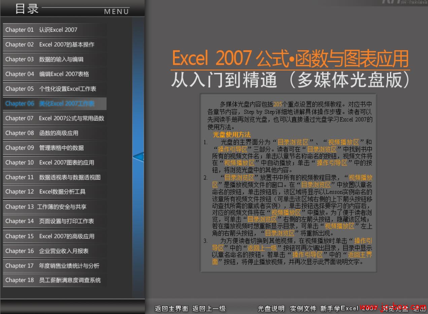Open Chapter 14 页面设置与打印工作表

55,221
